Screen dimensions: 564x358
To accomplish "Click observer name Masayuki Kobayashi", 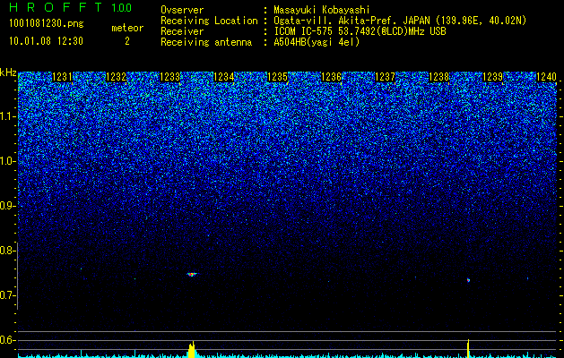I will coord(322,11).
